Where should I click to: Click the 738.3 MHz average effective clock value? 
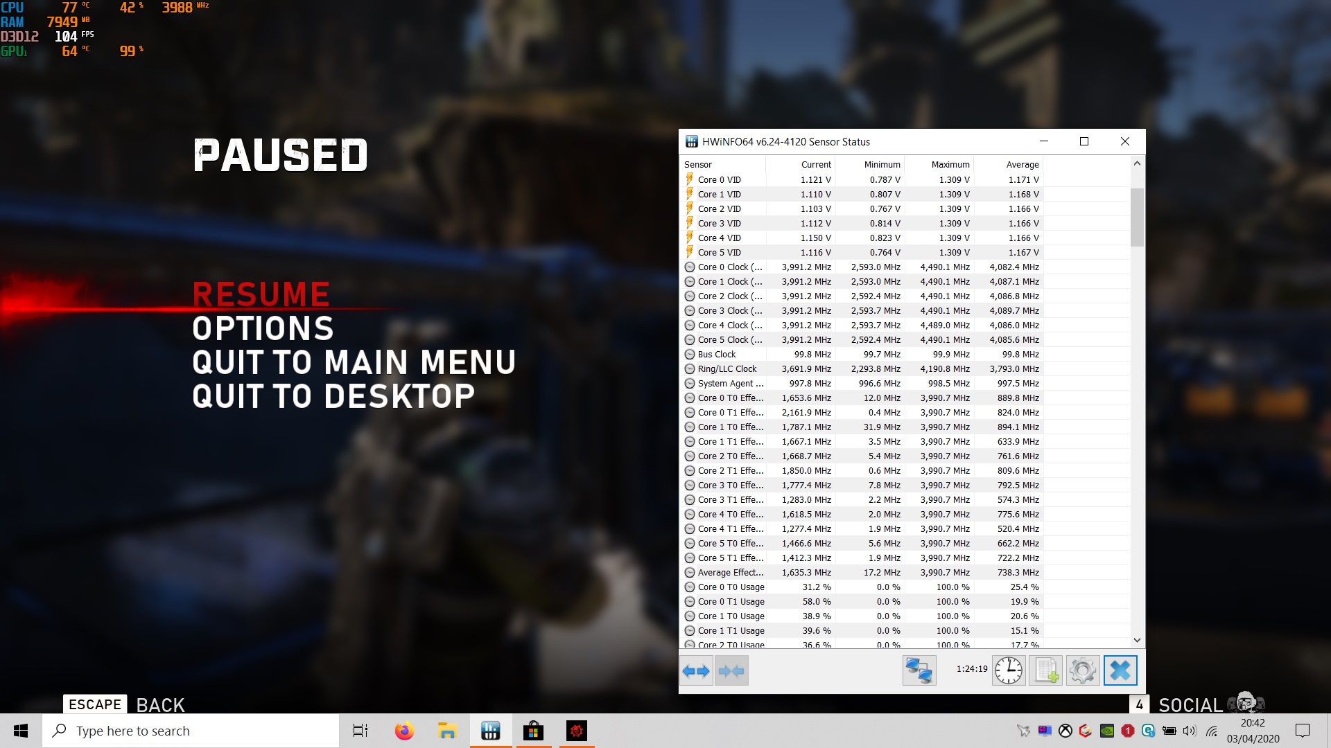coord(1018,572)
